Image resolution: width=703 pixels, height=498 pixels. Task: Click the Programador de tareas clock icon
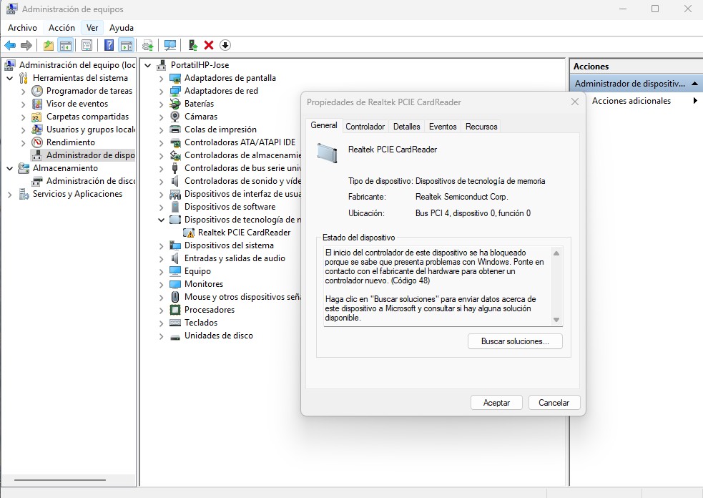[x=36, y=91]
